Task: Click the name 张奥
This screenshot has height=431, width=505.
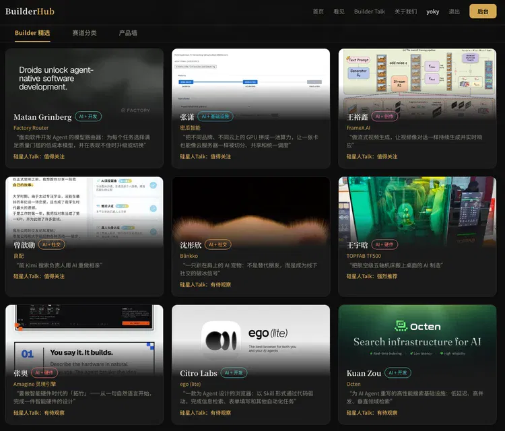Action: coord(21,373)
